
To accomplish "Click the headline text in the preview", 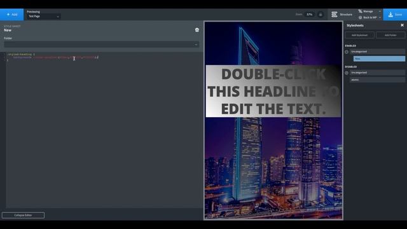I will point(273,91).
